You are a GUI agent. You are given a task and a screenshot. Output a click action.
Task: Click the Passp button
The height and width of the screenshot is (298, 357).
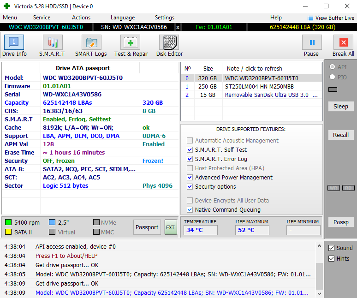(341, 222)
